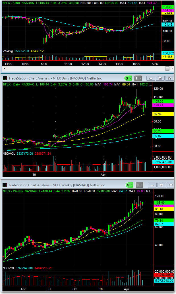Click 105.00 green price tag in 5 min chart
Image resolution: width=176 pixels, height=294 pixels.
point(167,7)
